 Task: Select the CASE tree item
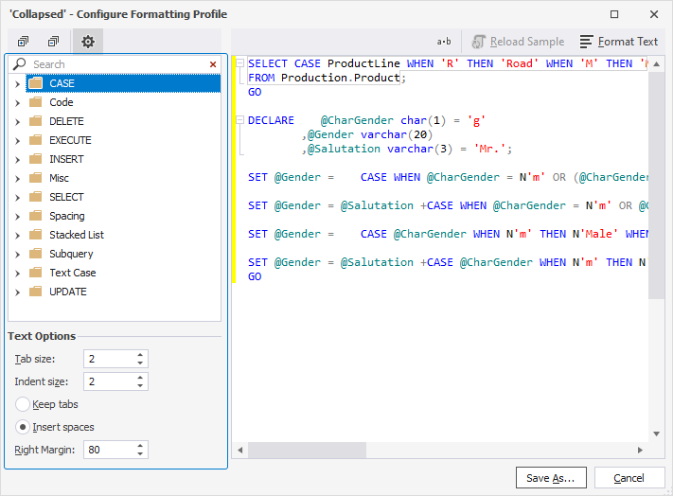point(123,83)
